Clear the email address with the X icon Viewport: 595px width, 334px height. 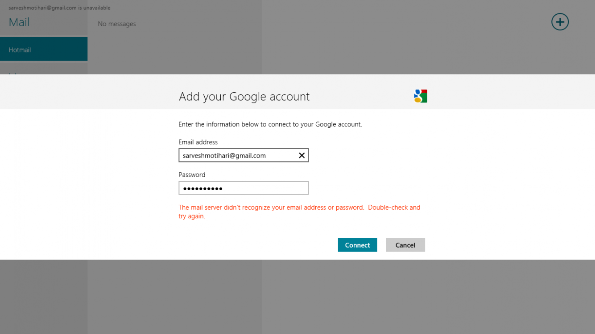pyautogui.click(x=302, y=155)
